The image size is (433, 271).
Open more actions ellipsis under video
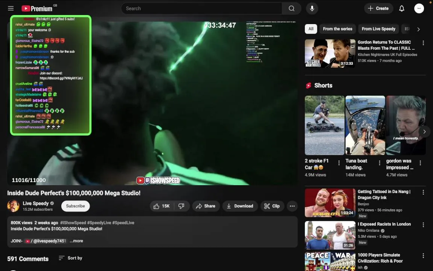pyautogui.click(x=292, y=206)
